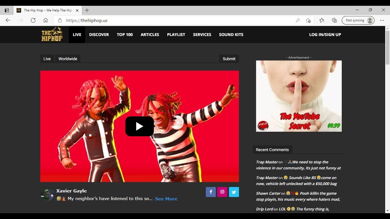Click the scrollbar down arrow
Image resolution: width=390 pixels, height=219 pixels.
pyautogui.click(x=388, y=210)
